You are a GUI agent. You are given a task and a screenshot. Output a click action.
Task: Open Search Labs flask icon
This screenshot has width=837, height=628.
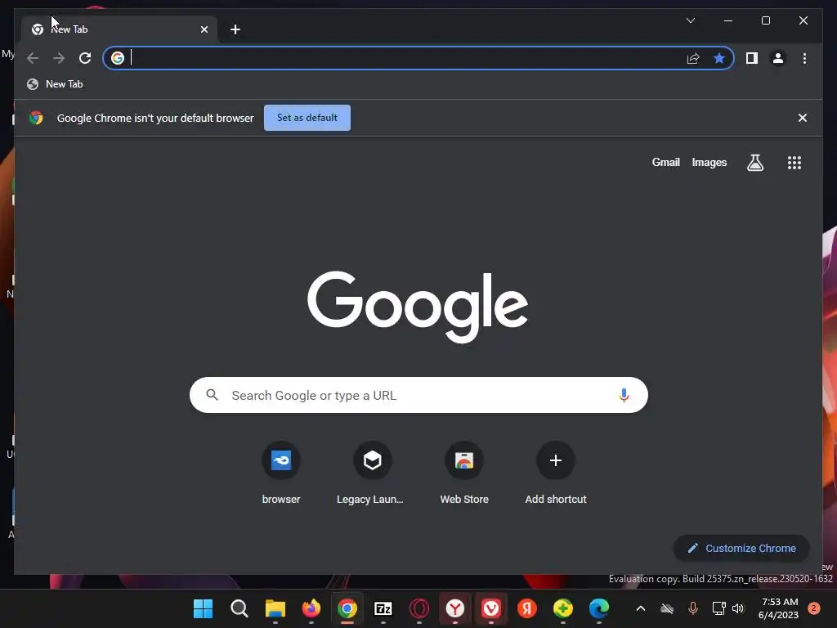point(754,163)
